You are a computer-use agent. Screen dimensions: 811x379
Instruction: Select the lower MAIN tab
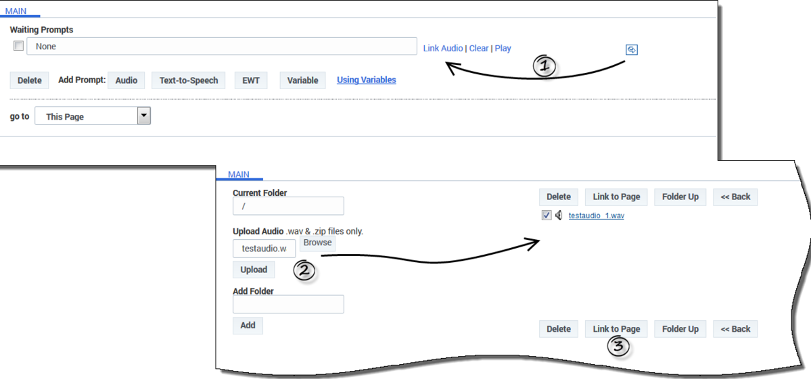[239, 174]
